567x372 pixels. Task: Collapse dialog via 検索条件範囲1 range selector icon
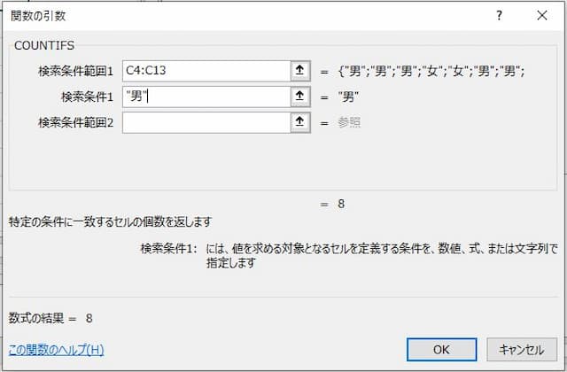(299, 71)
